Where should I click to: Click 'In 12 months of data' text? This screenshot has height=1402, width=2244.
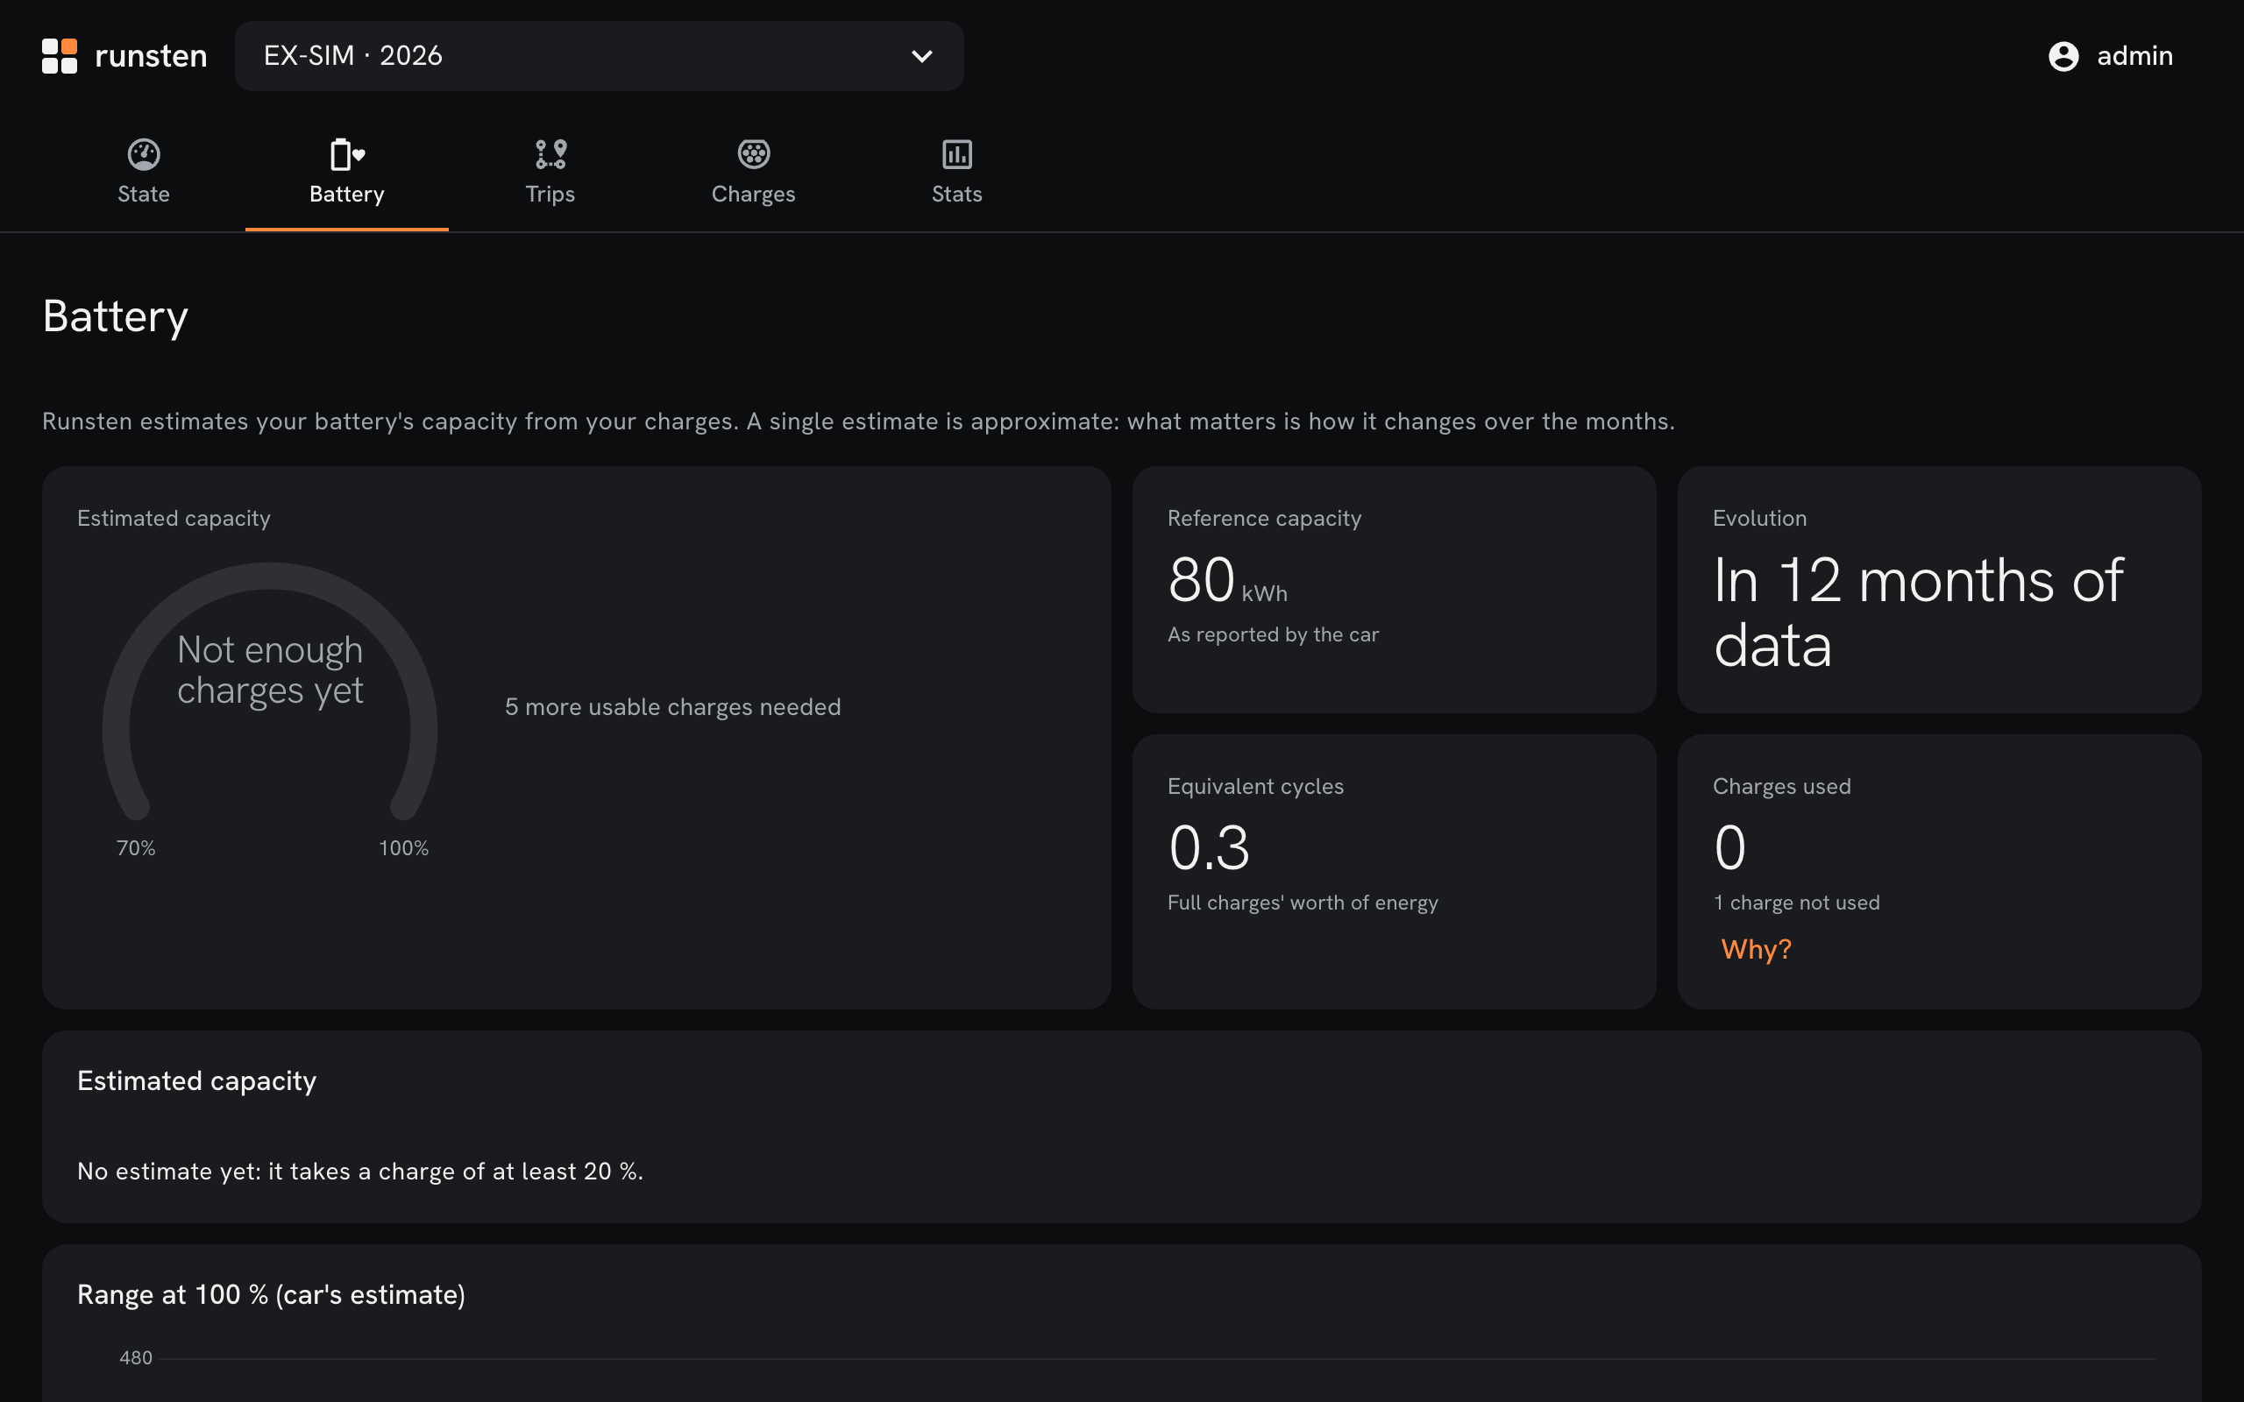[x=1918, y=612]
